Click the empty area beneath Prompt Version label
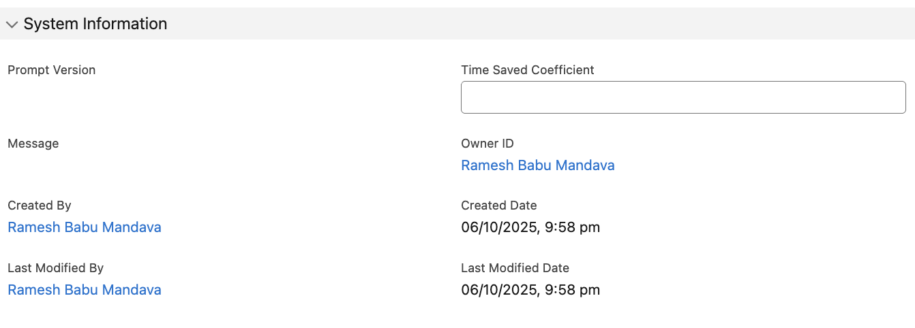The width and height of the screenshot is (915, 328). [136, 97]
